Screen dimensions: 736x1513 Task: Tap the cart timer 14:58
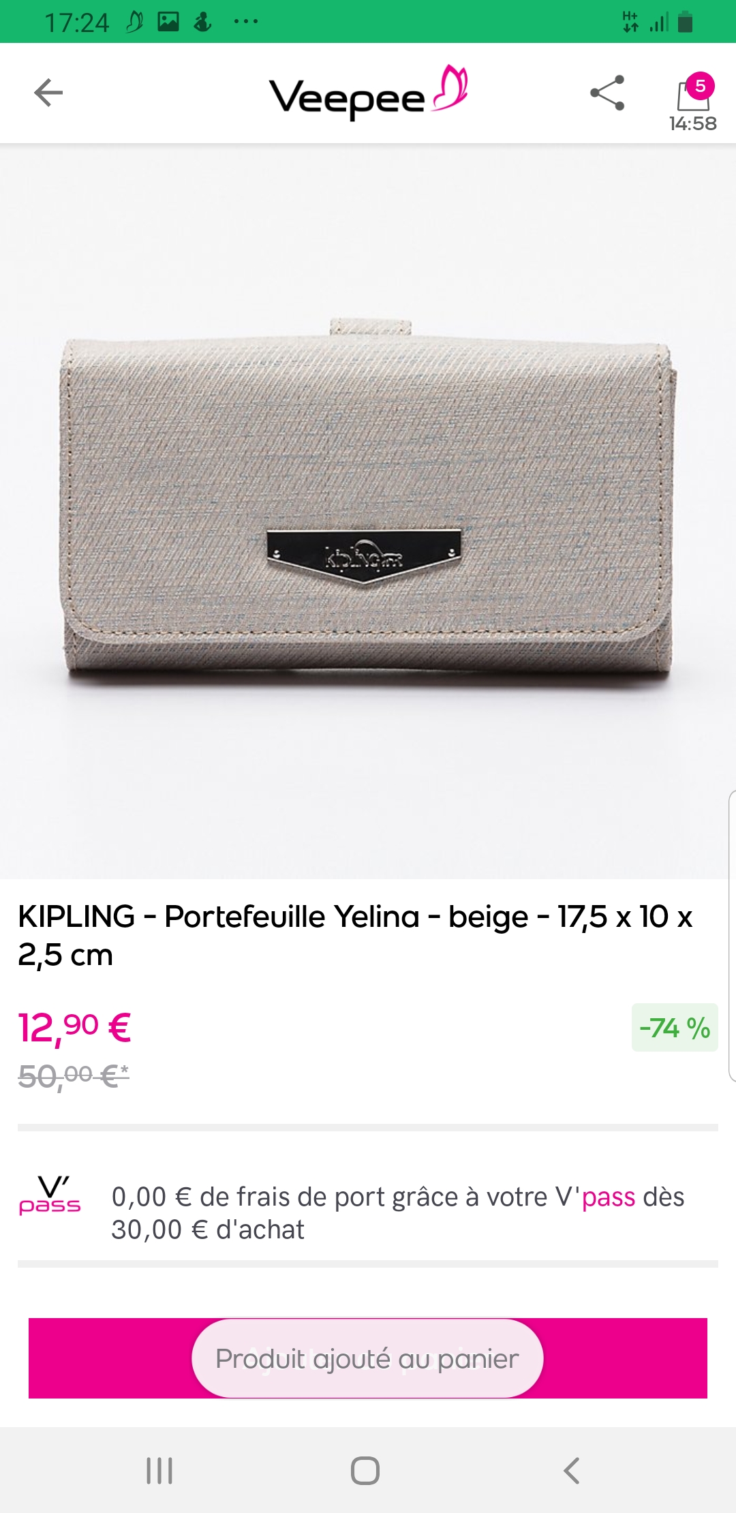tap(693, 123)
